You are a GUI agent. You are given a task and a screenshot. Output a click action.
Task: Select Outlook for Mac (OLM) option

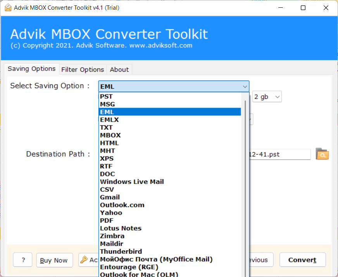coord(170,274)
